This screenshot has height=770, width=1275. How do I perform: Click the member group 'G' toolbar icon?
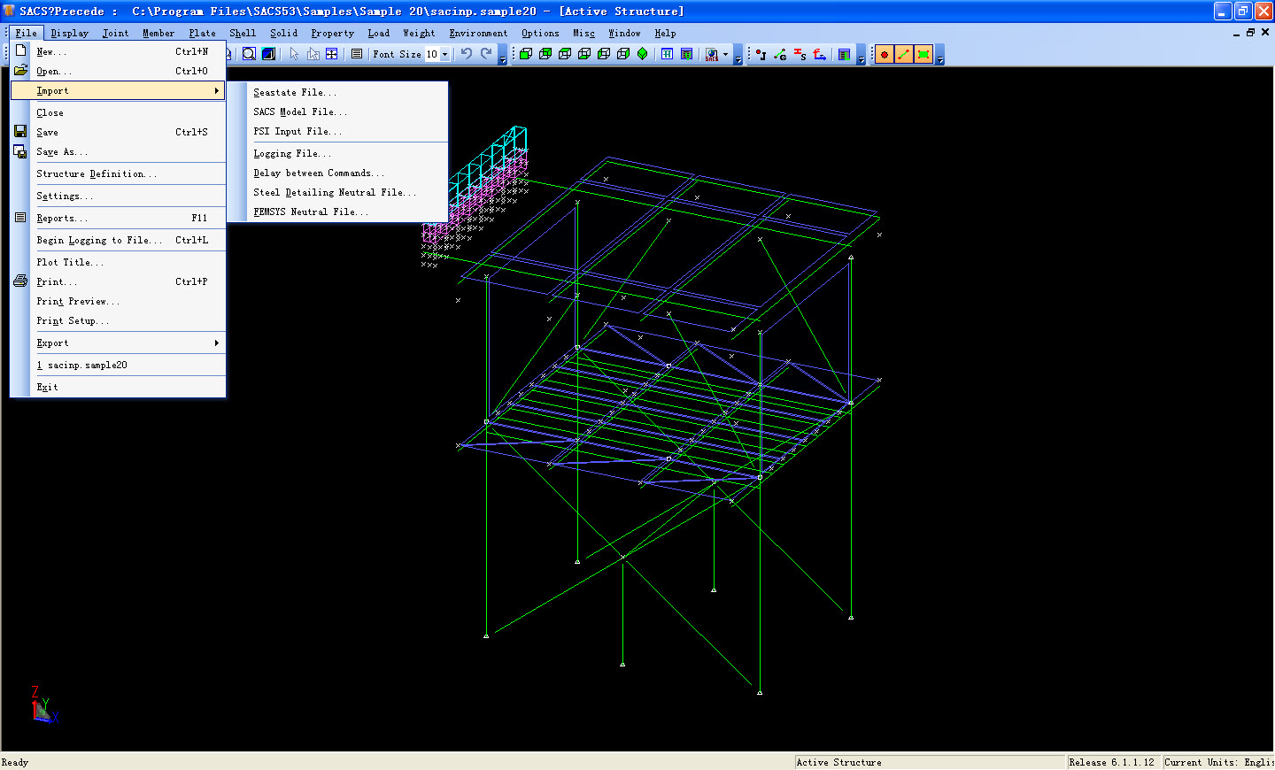point(780,54)
